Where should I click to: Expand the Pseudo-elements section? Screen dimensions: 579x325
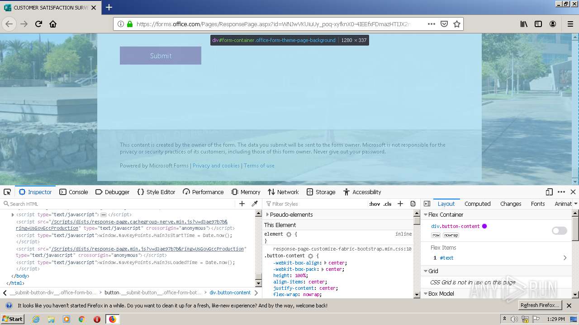[267, 214]
